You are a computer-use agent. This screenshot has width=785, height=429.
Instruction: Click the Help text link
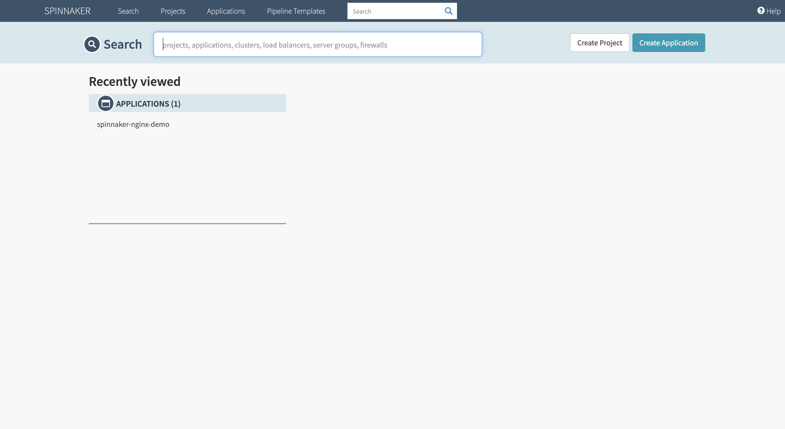773,11
